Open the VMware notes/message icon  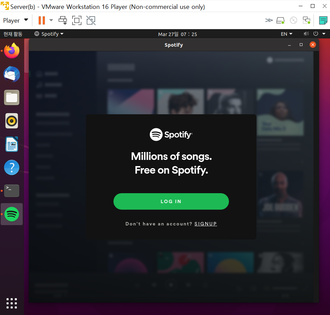(323, 20)
